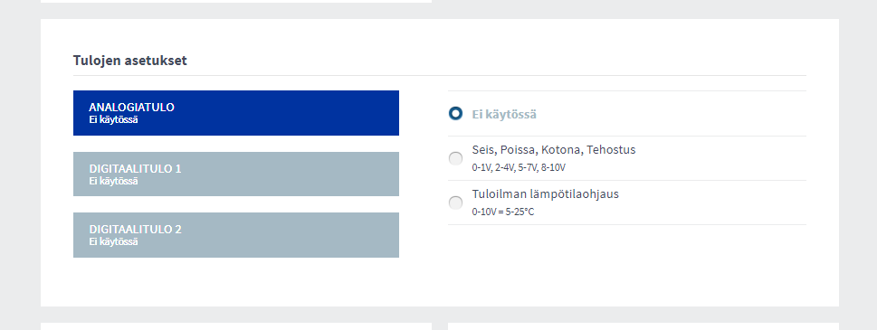The image size is (877, 330).
Task: Click "Ei käytössä" status under DIGITAALITULO 1
Action: (113, 181)
